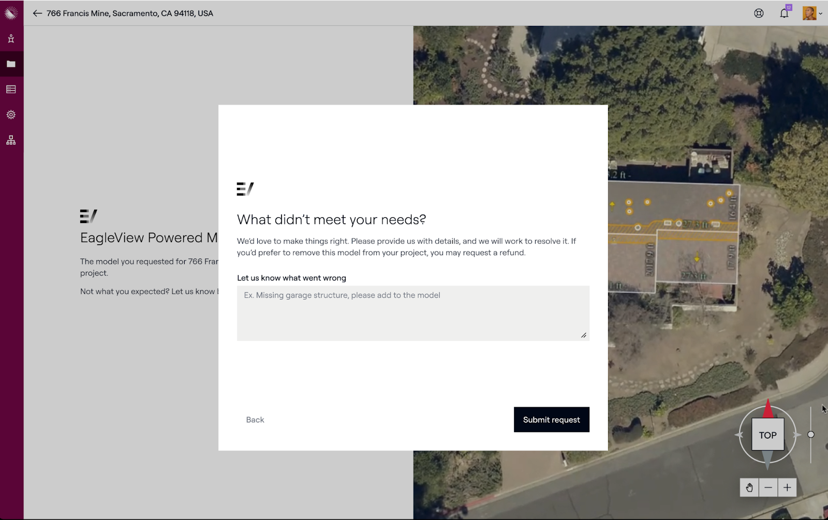This screenshot has width=828, height=520.
Task: Open notifications bell with 12 badge
Action: [x=784, y=13]
